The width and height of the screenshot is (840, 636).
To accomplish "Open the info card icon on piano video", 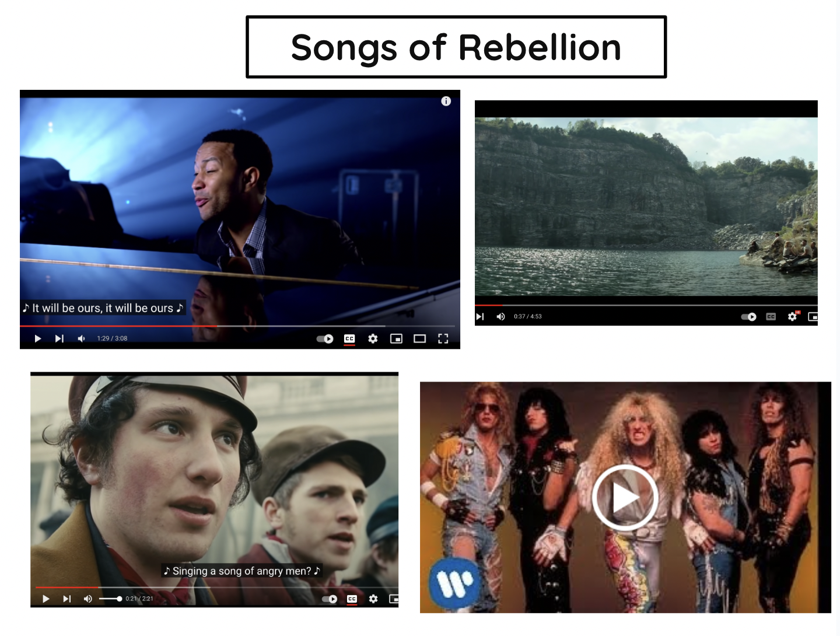I will [x=446, y=101].
